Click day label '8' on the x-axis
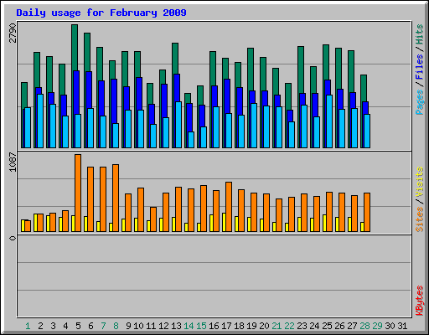 [116, 326]
